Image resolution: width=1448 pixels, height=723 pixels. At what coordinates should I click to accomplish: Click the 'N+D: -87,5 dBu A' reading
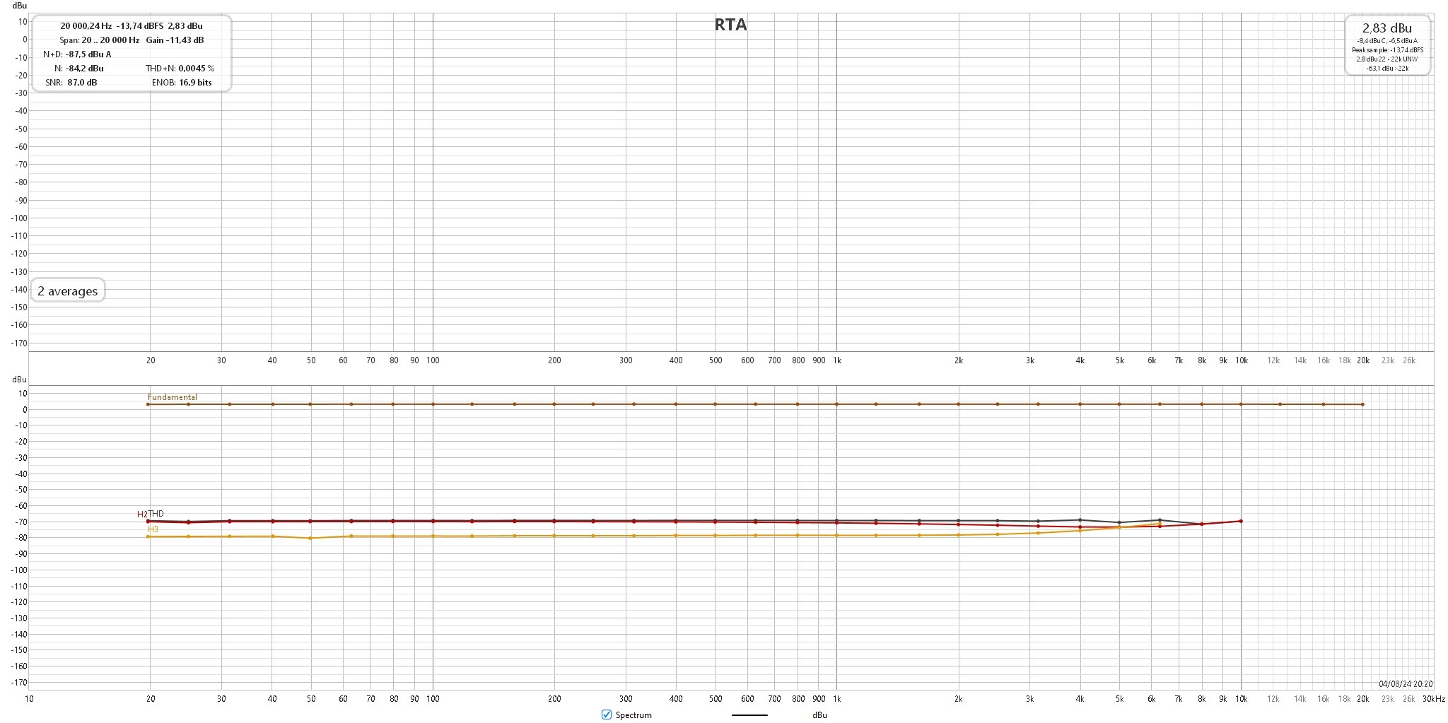(77, 54)
